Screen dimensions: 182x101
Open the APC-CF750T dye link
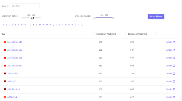[x=13, y=74]
